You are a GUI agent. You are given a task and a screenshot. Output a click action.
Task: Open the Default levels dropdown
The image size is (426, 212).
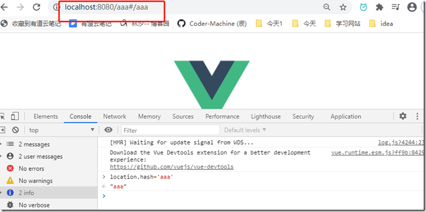click(245, 130)
